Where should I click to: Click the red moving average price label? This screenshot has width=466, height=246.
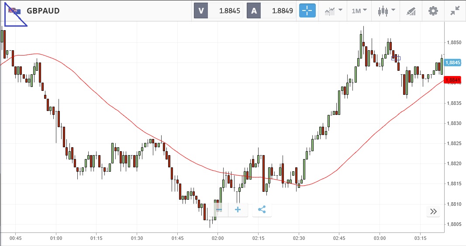(x=453, y=80)
